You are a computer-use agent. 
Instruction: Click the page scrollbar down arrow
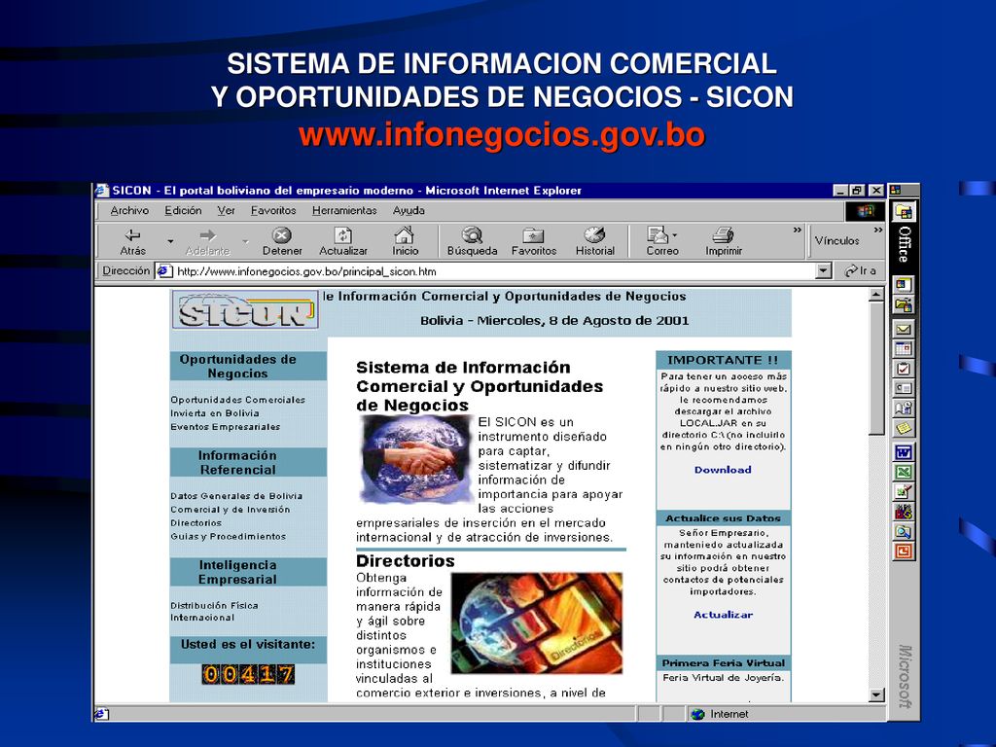pyautogui.click(x=876, y=694)
